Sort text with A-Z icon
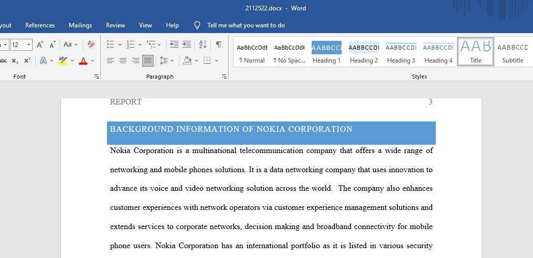533x258 pixels. tap(203, 44)
